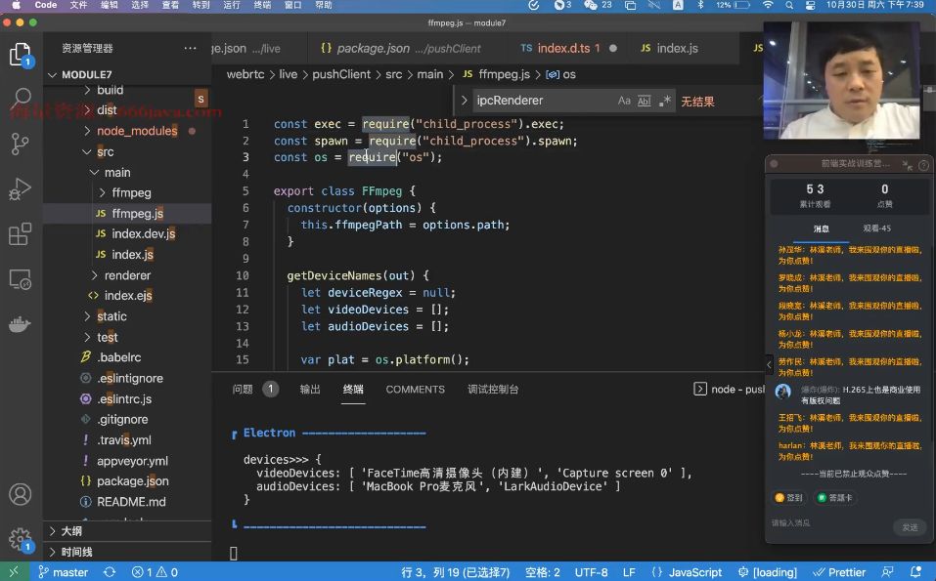Screen dimensions: 936x581
Task: Open Source Control view icon
Action: point(20,144)
